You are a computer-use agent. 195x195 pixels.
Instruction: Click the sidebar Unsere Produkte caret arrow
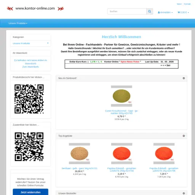[x=48, y=43]
